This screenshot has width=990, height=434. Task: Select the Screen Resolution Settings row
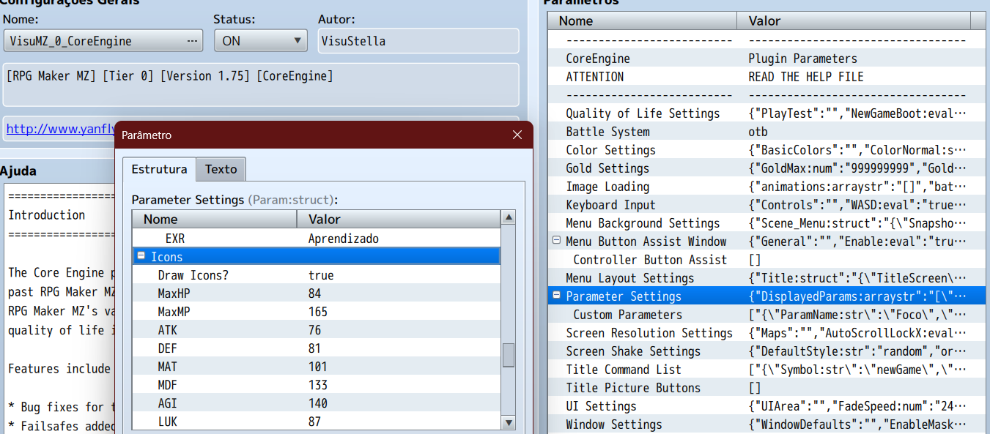click(x=766, y=333)
